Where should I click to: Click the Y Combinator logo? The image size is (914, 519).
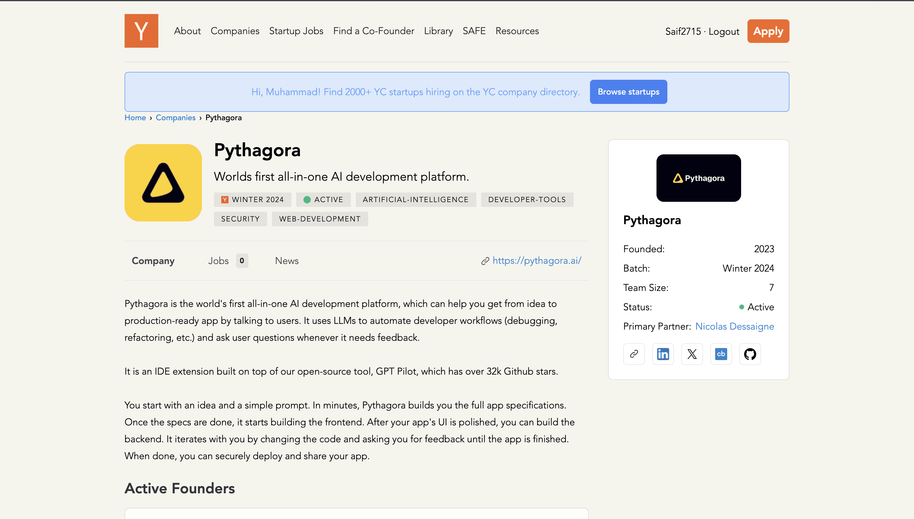click(x=141, y=31)
